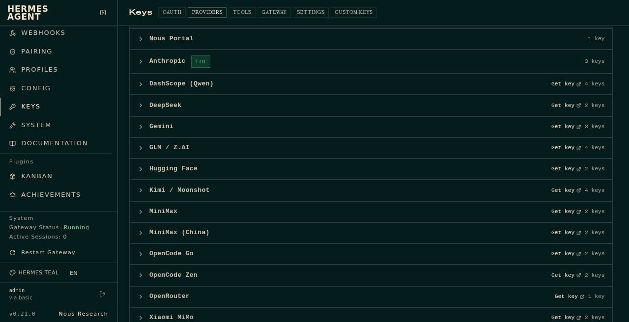Click the Kanban cube icon
629x322 pixels.
(13, 176)
